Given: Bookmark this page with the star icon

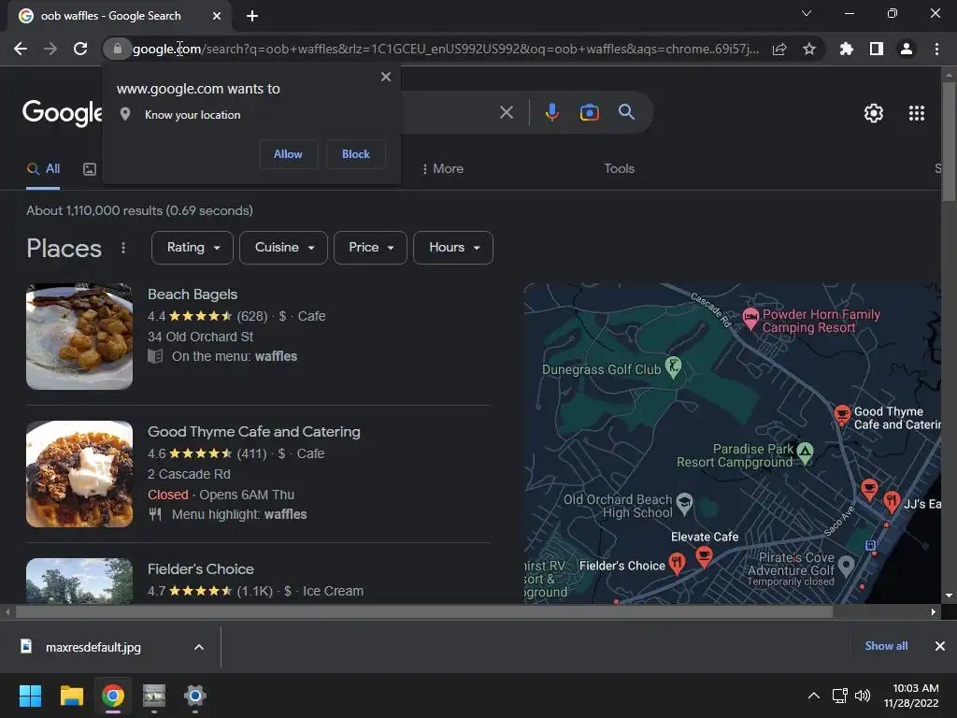Looking at the screenshot, I should tap(809, 49).
